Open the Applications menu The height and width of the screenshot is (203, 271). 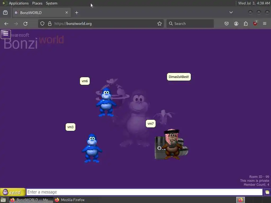[x=19, y=3]
